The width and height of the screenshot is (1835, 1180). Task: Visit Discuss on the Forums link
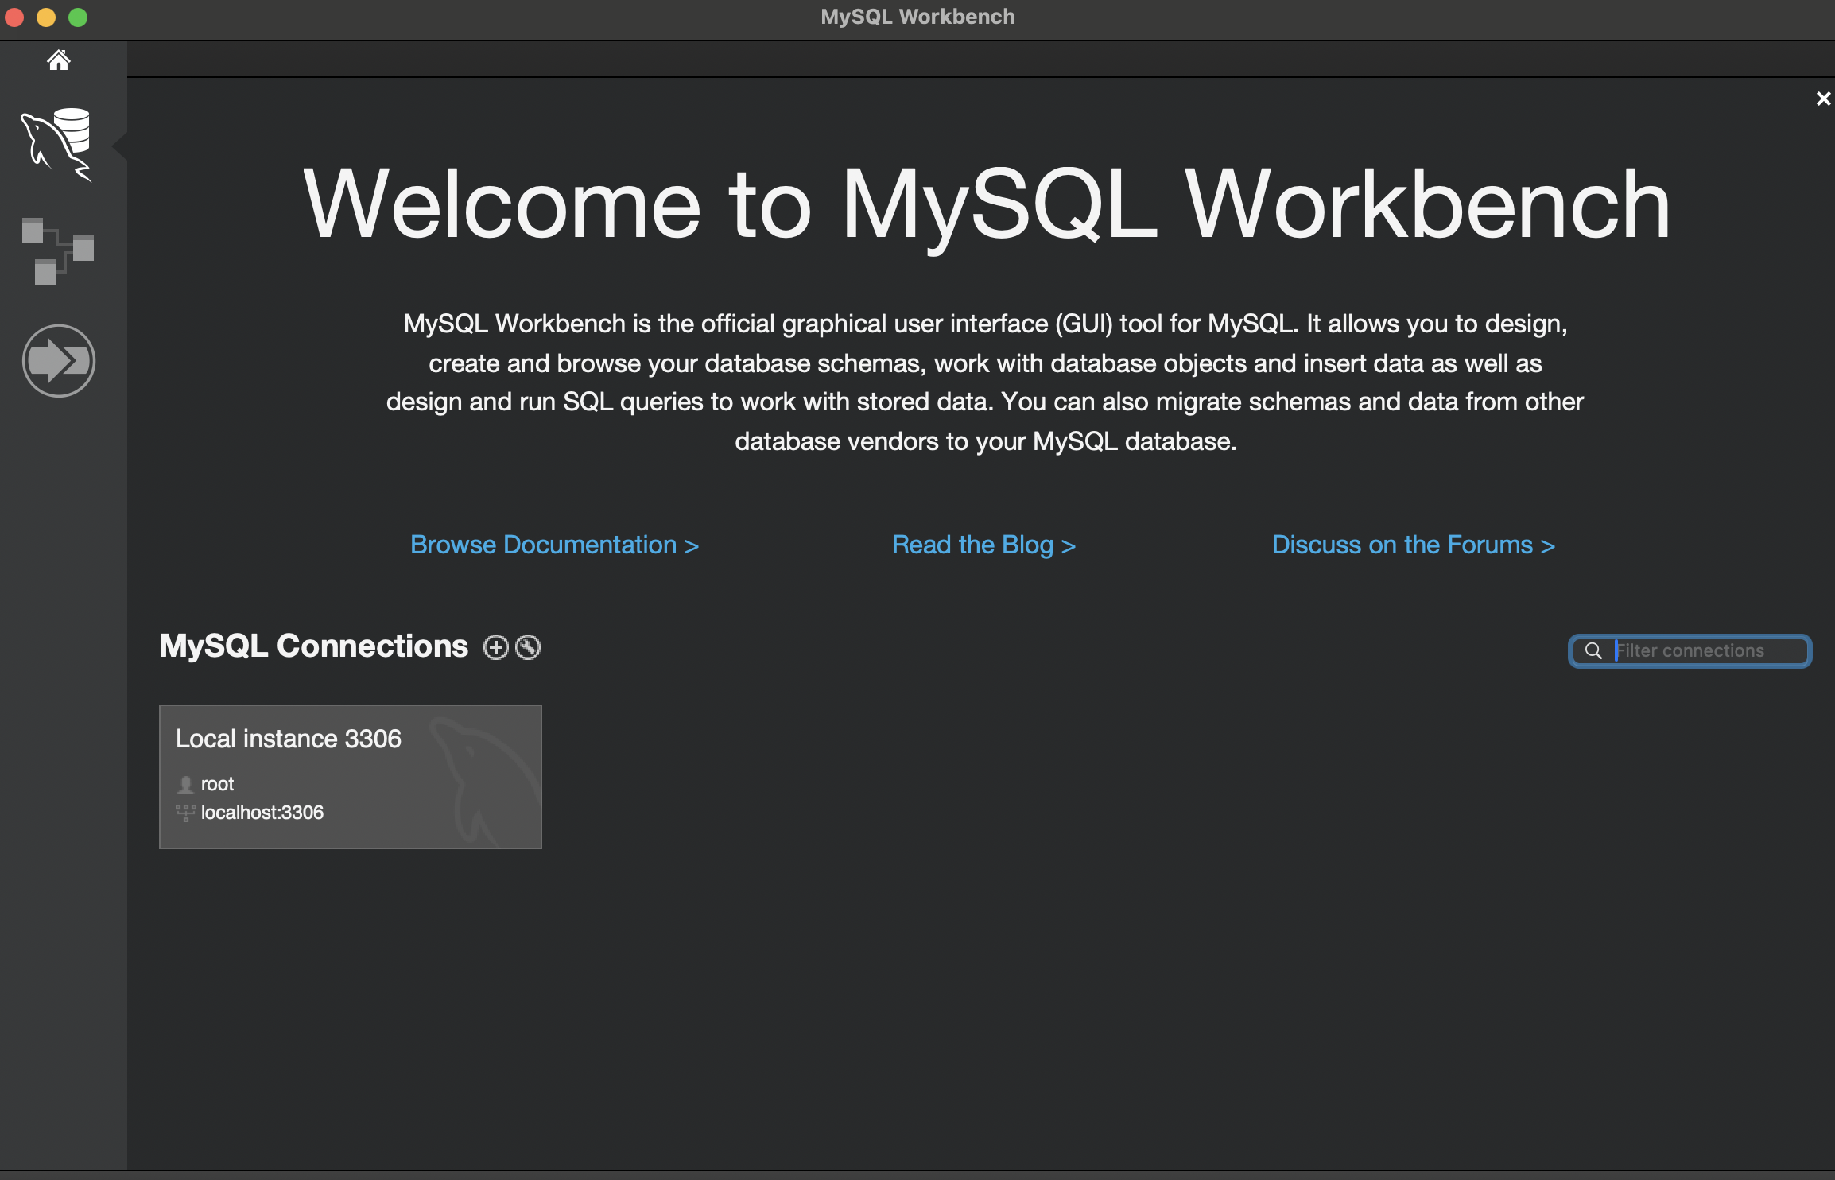click(1413, 545)
